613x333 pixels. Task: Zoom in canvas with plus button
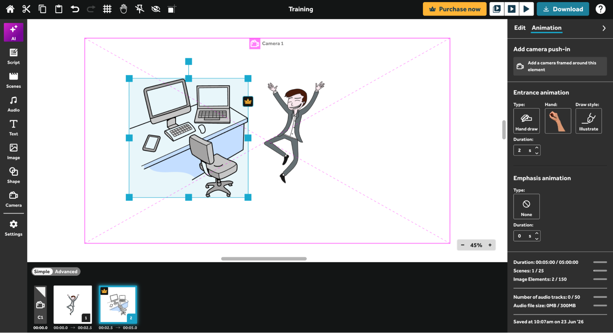point(490,245)
